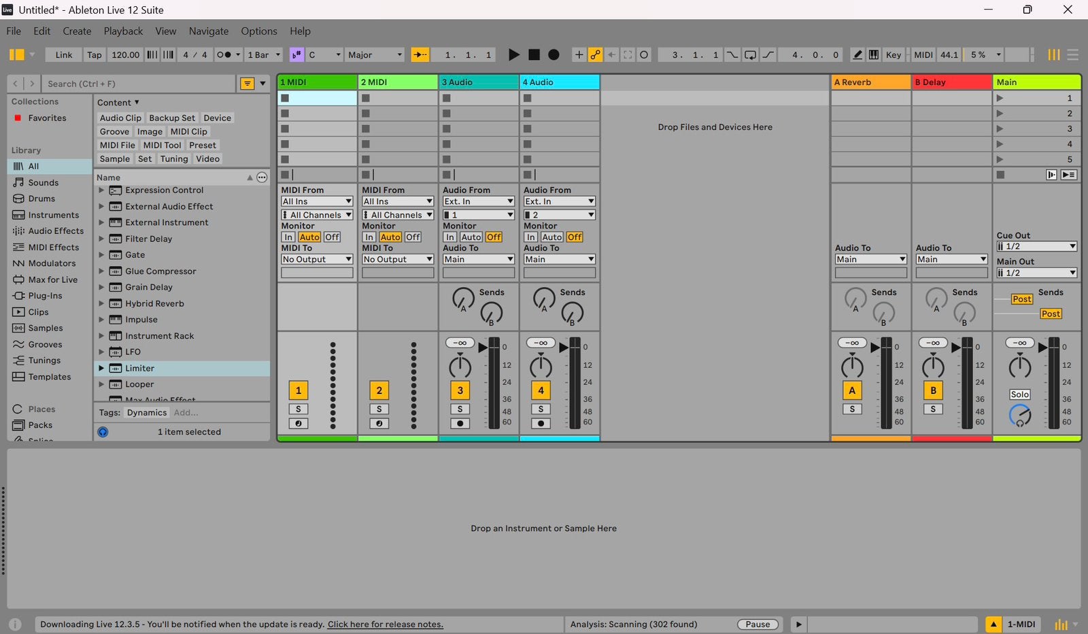
Task: Open the Navigate menu
Action: (209, 31)
